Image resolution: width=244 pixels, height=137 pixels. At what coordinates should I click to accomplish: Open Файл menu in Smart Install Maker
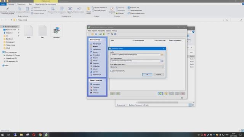point(90,31)
